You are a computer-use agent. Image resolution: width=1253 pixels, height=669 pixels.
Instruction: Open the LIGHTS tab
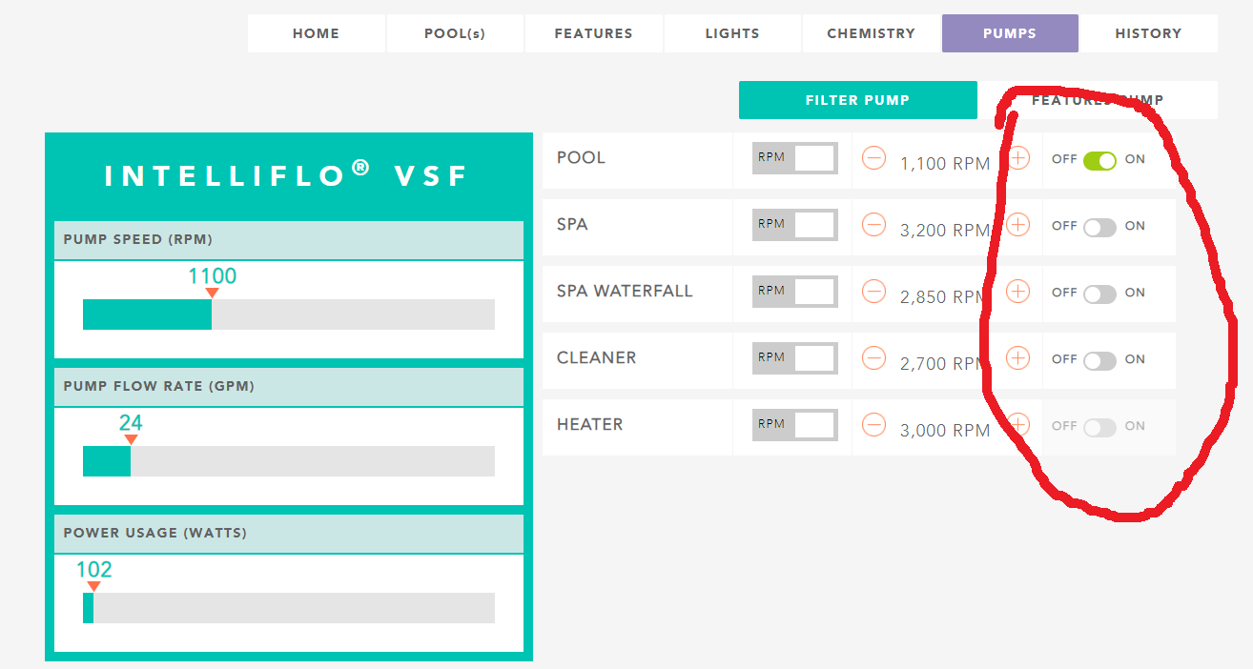click(732, 33)
